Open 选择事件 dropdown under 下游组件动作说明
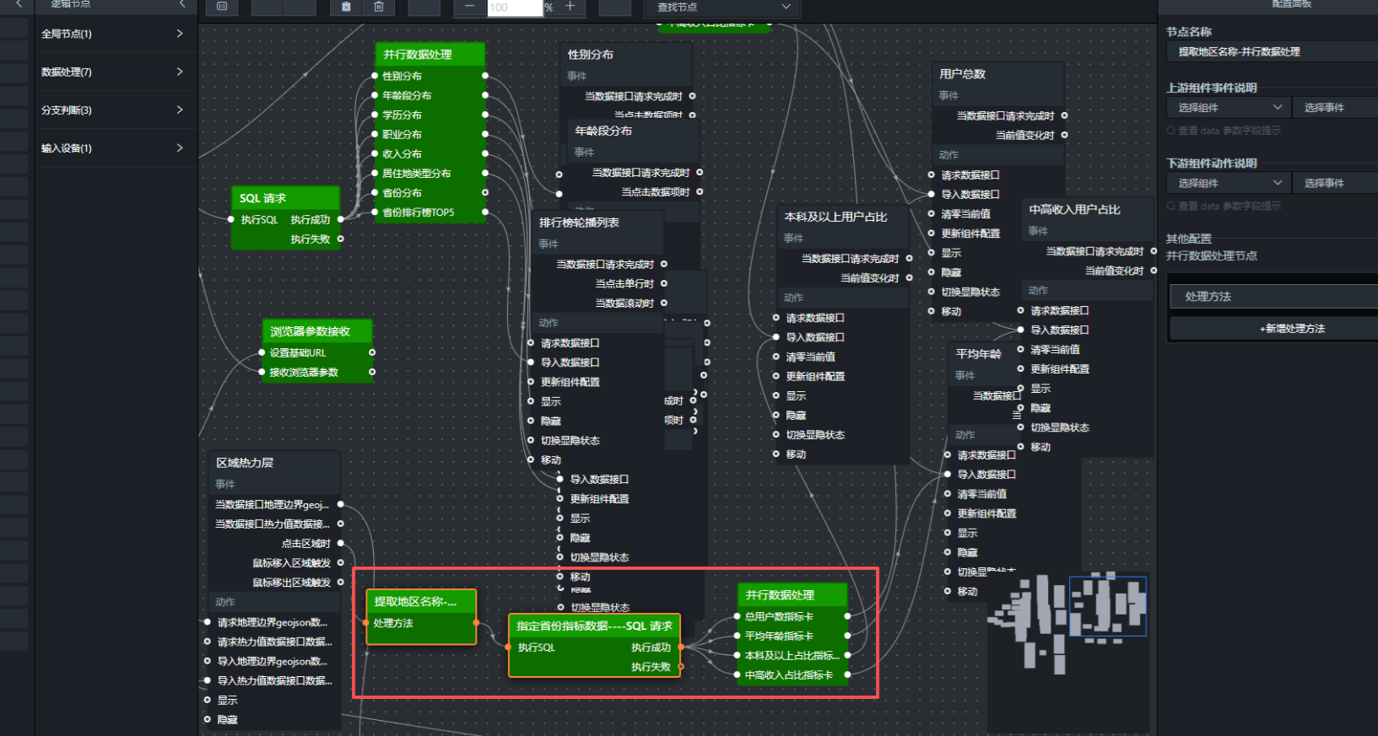This screenshot has width=1378, height=736. pyautogui.click(x=1336, y=183)
